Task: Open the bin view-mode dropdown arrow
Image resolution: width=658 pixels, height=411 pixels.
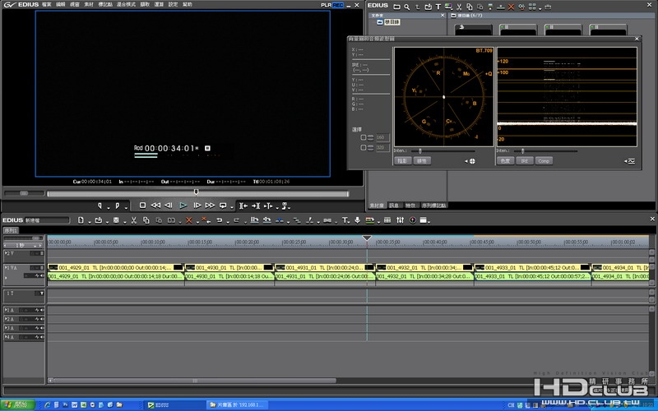Action: click(x=540, y=8)
